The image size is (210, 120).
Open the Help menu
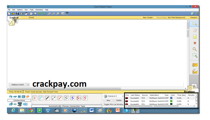coord(46,10)
